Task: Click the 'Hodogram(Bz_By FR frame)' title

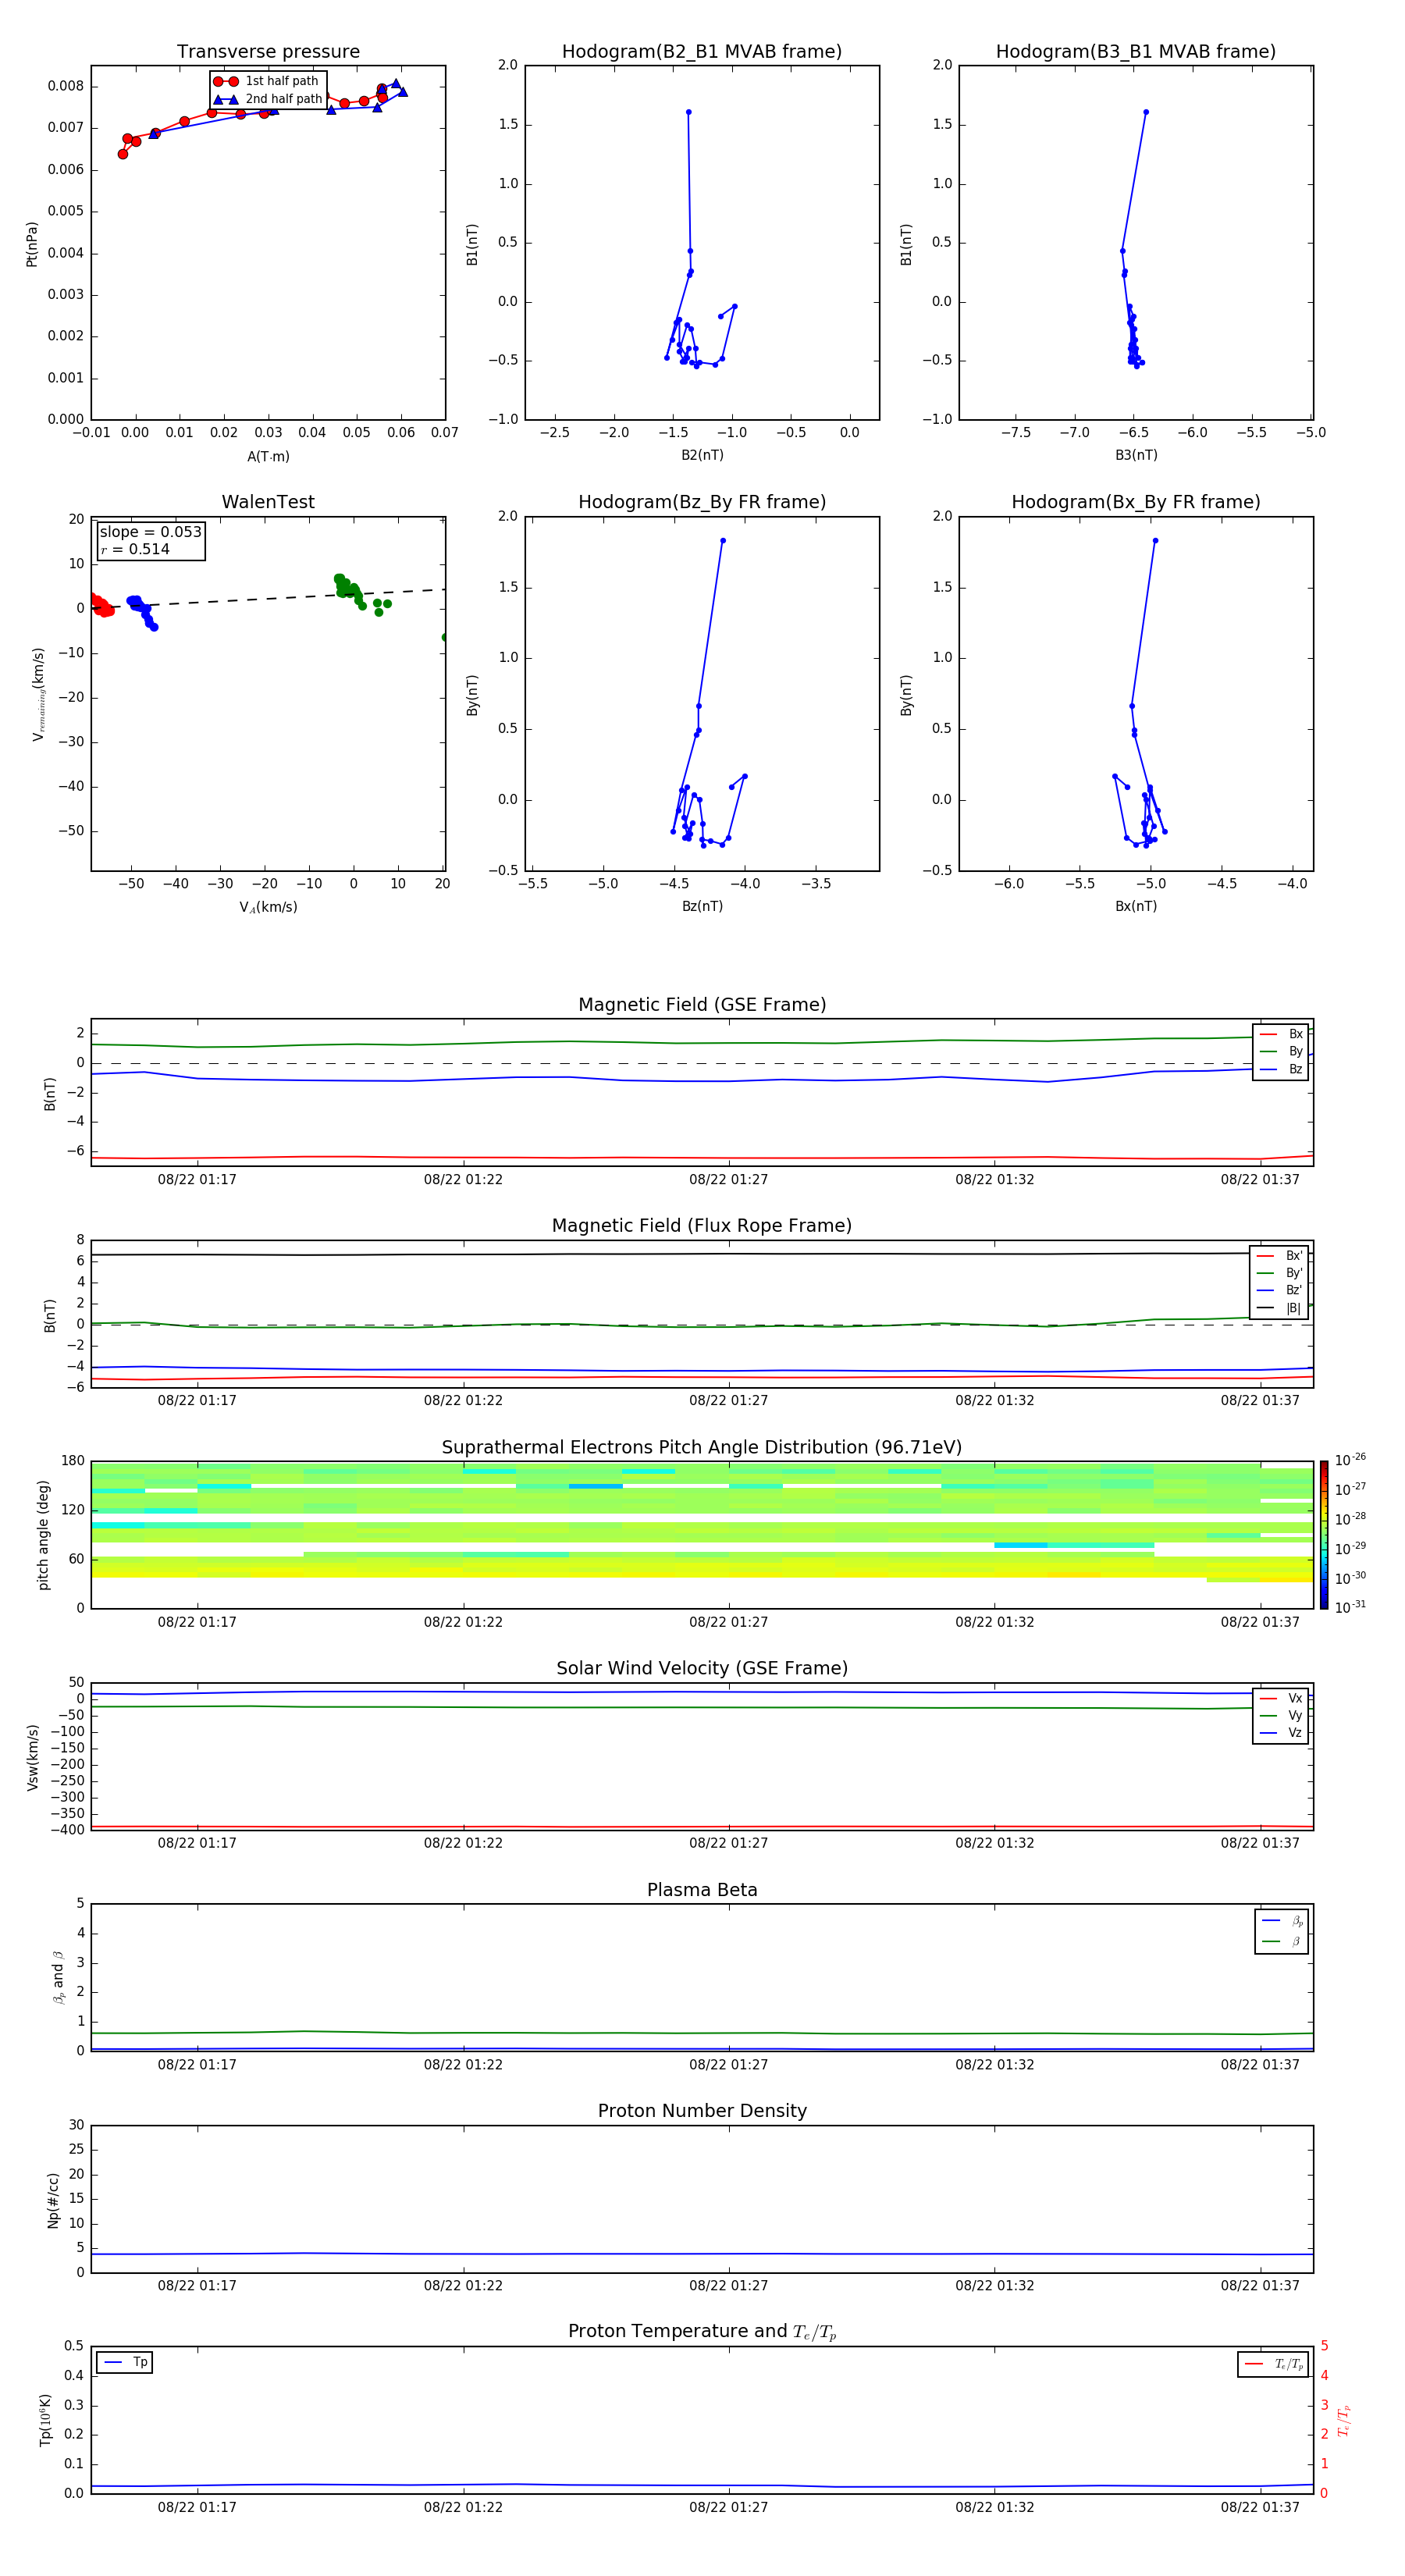Action: [702, 502]
